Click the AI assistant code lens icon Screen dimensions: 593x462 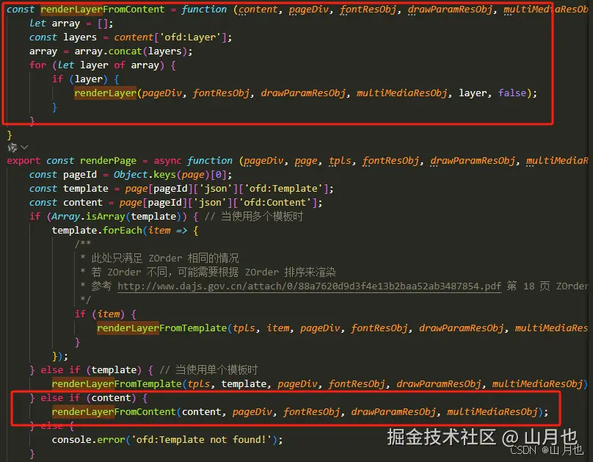click(x=12, y=147)
